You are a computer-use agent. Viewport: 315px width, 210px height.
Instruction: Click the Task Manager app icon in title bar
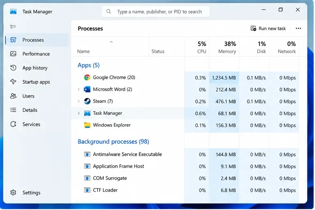click(13, 11)
